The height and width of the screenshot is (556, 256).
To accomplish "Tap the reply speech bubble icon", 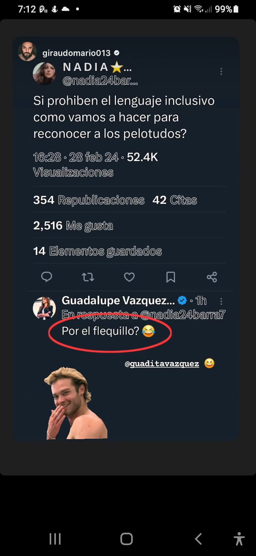I will (x=46, y=277).
